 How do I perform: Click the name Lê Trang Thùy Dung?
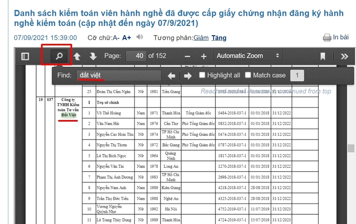pos(114,220)
